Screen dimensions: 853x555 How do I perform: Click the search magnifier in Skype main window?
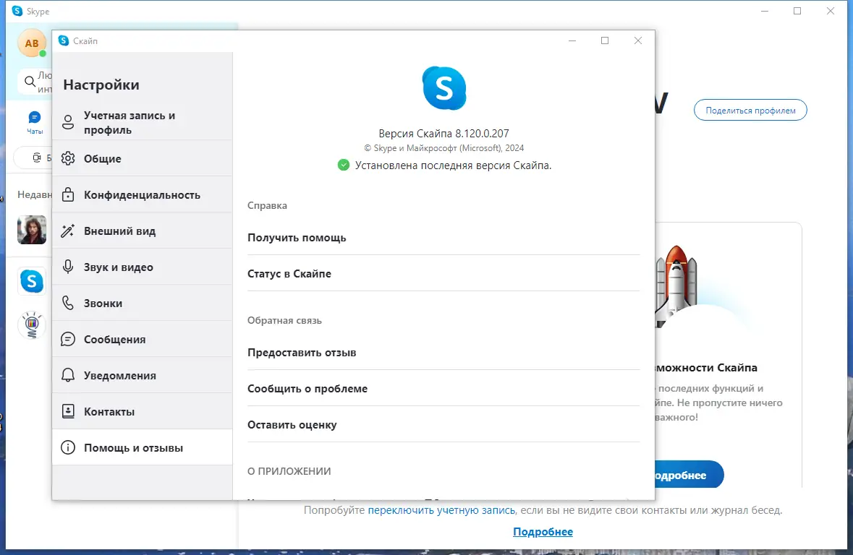(x=30, y=82)
